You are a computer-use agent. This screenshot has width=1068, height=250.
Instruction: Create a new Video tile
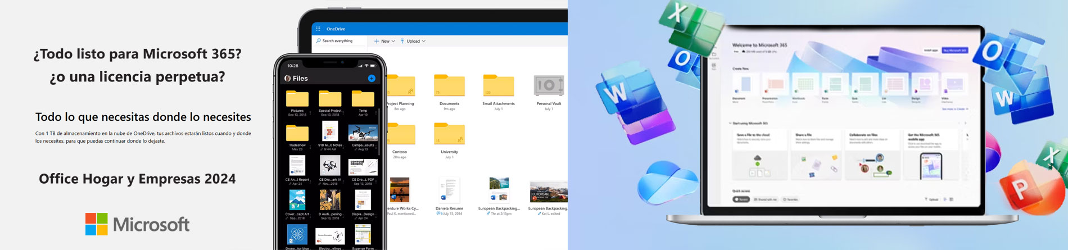[955, 85]
